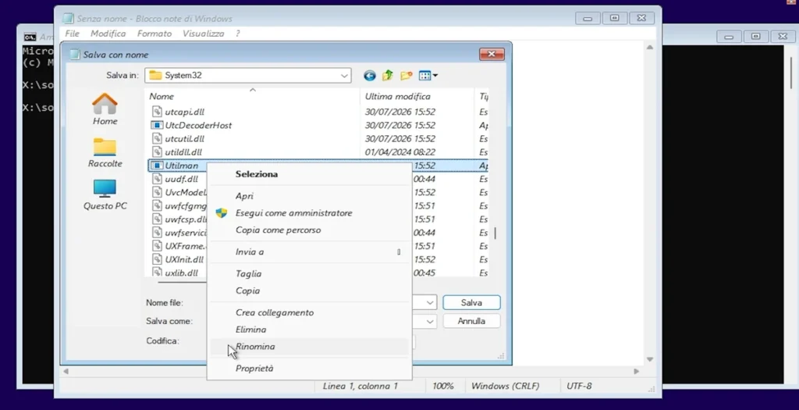Click the Annulla button
Image resolution: width=799 pixels, height=410 pixels.
click(471, 321)
